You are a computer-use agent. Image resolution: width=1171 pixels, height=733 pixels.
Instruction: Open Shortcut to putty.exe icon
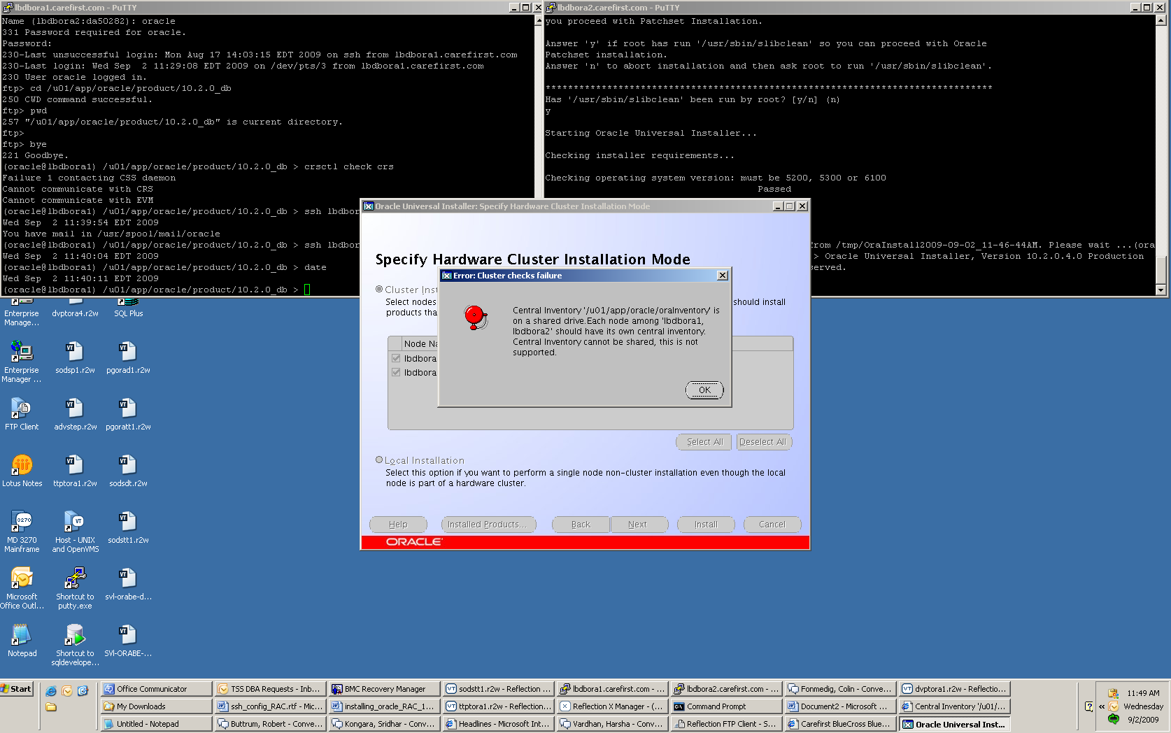75,588
